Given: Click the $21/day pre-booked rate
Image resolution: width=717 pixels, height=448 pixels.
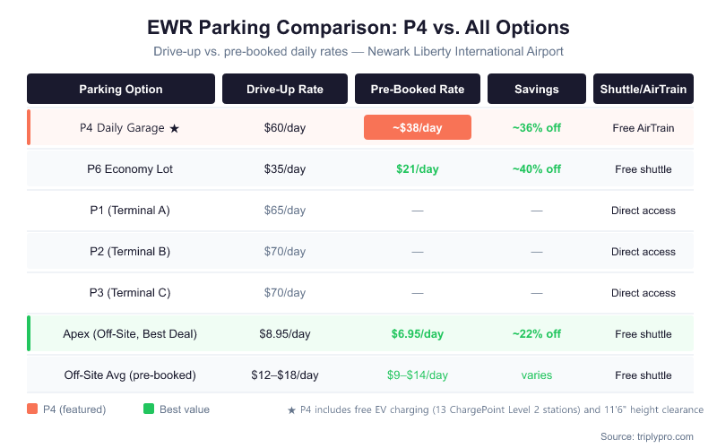Looking at the screenshot, I should [417, 169].
